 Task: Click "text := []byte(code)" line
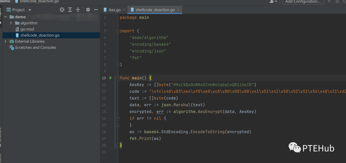point(154,98)
